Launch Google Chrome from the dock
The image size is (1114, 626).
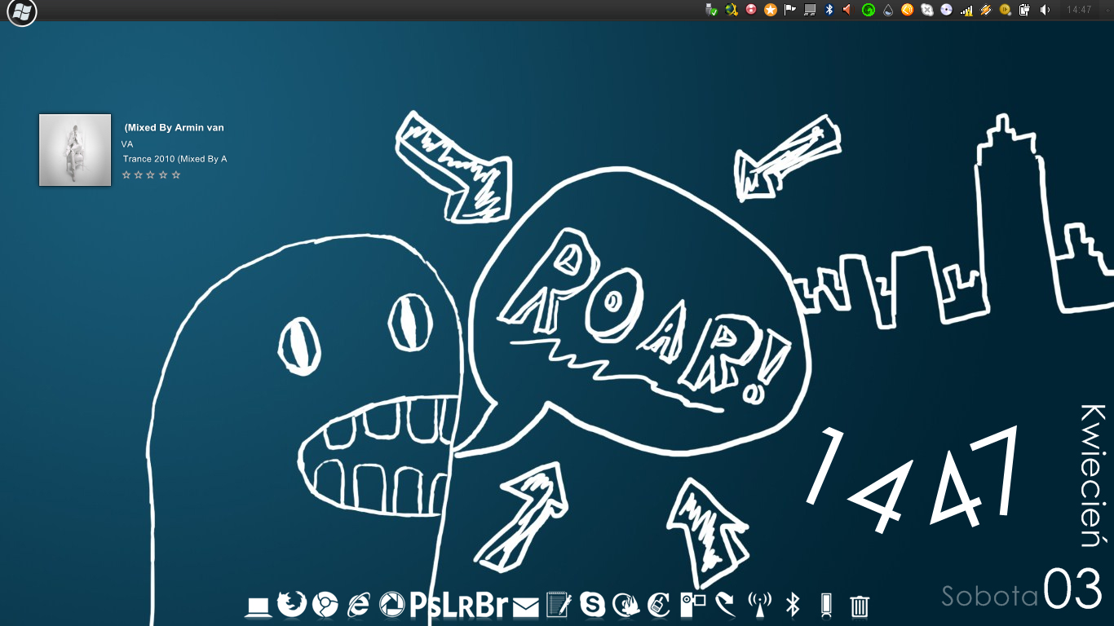point(325,605)
